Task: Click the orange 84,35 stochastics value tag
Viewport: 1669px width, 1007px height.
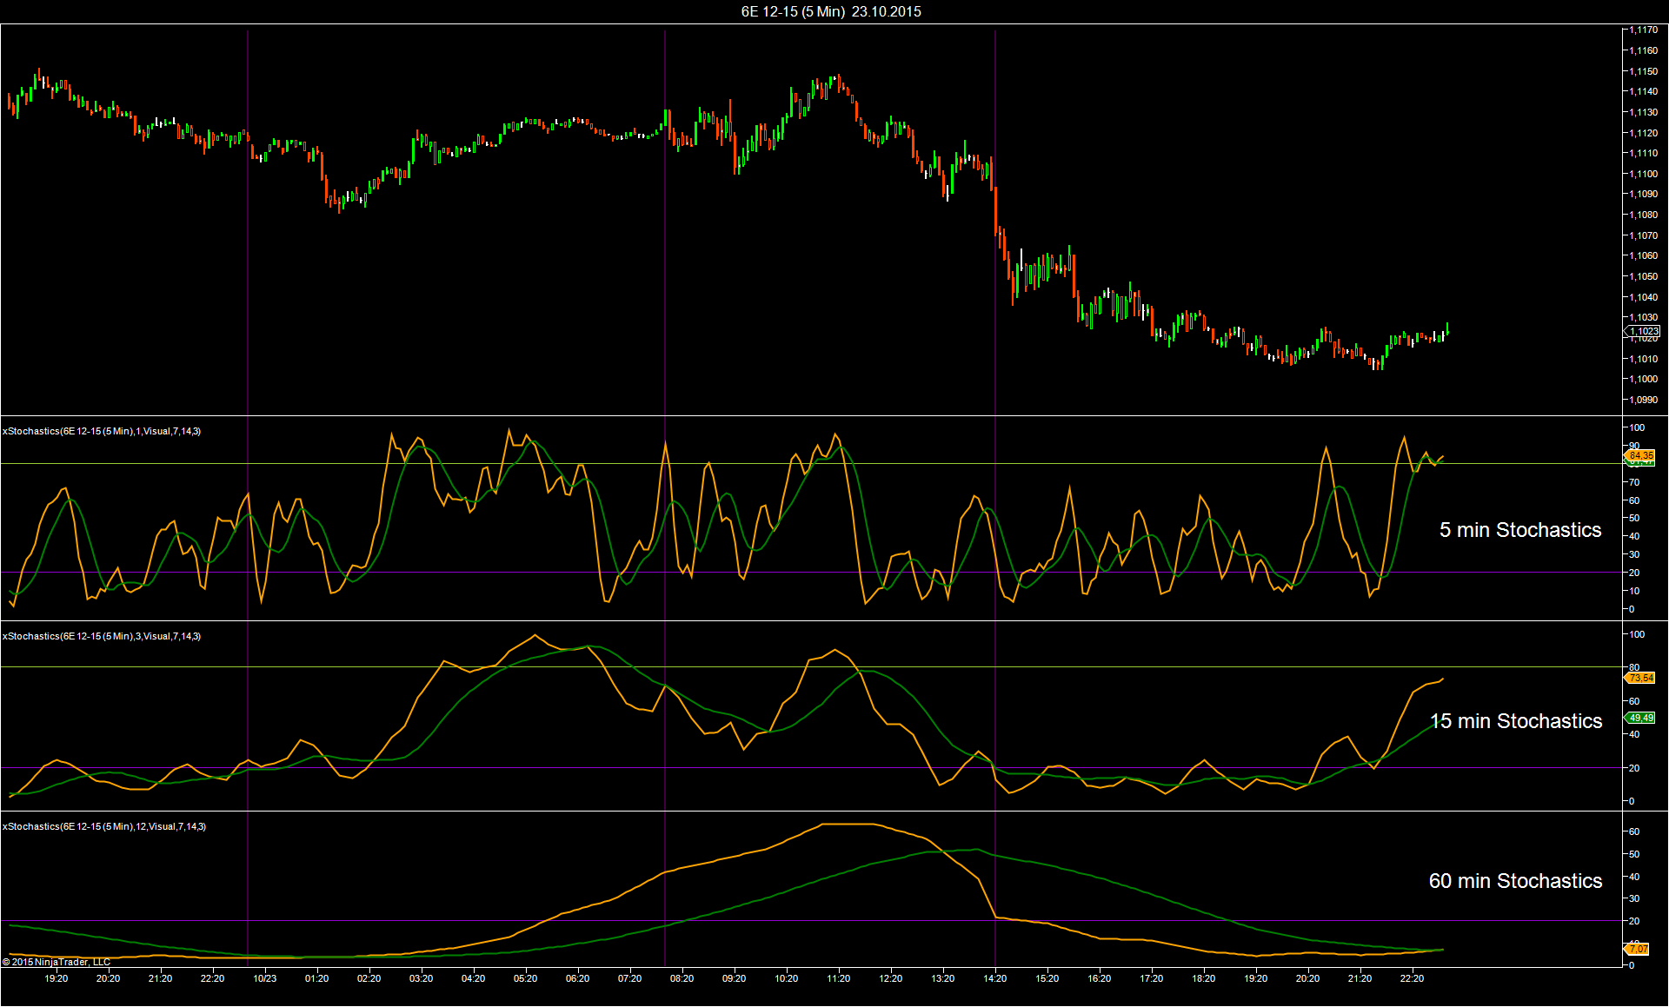Action: [1640, 455]
